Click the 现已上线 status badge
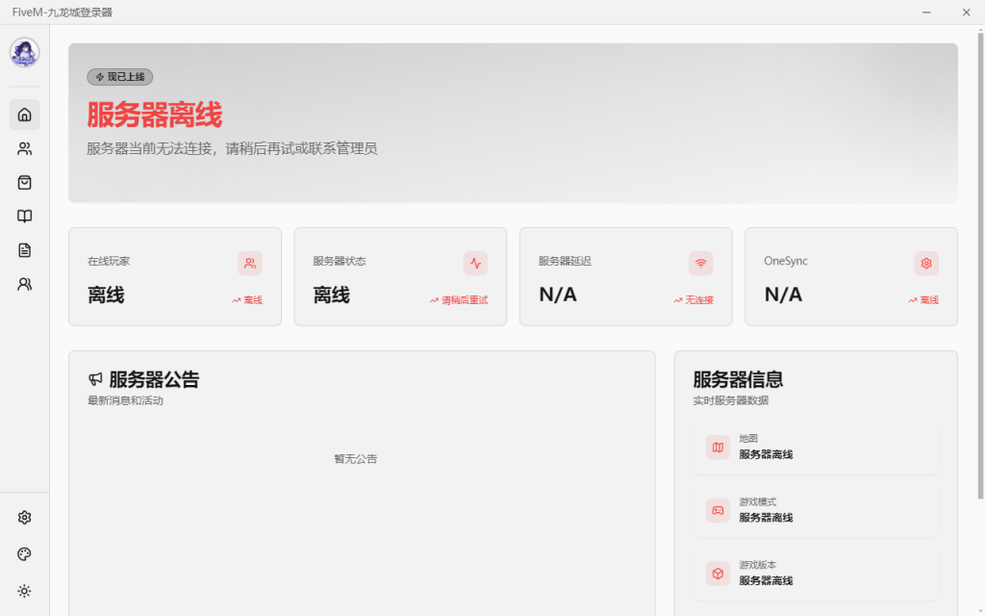 click(120, 77)
